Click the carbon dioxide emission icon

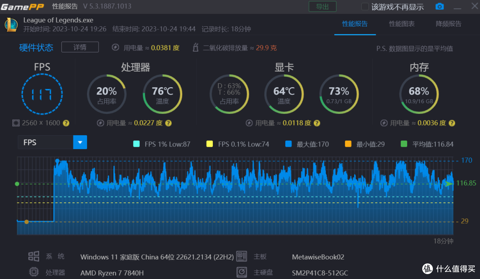[x=196, y=48]
